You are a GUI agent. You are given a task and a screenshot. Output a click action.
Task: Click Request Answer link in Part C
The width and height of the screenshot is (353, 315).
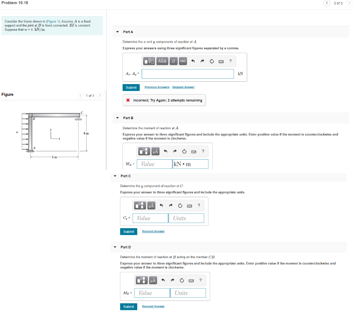(153, 232)
